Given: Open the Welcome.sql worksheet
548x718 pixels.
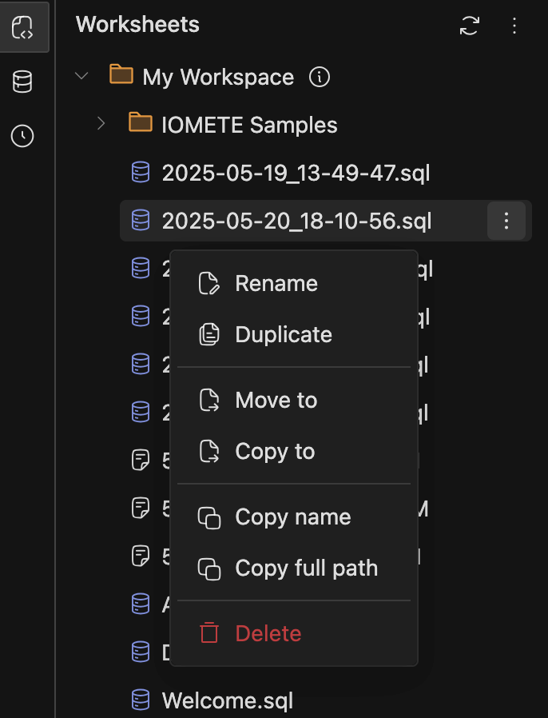Looking at the screenshot, I should [x=226, y=700].
